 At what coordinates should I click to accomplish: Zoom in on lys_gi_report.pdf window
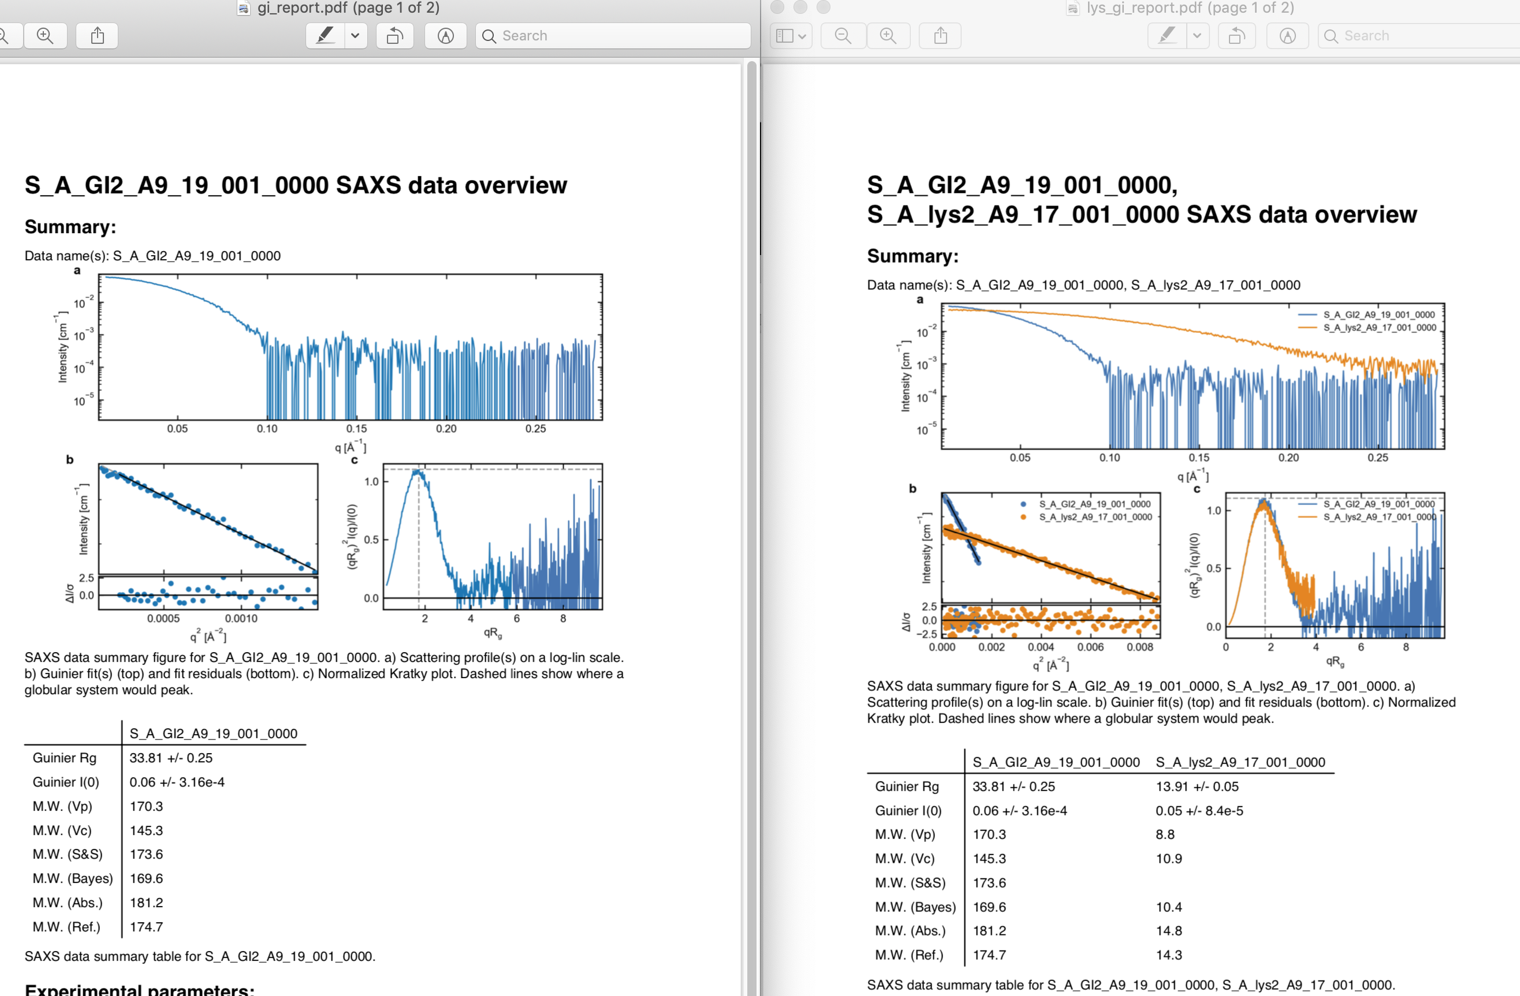click(x=888, y=36)
